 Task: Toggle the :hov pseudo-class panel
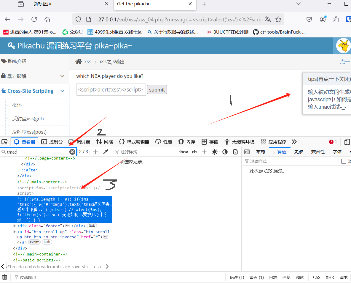pyautogui.click(x=183, y=152)
